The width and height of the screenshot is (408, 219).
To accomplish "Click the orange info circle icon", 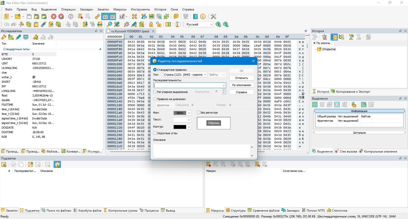I will tap(203, 17).
